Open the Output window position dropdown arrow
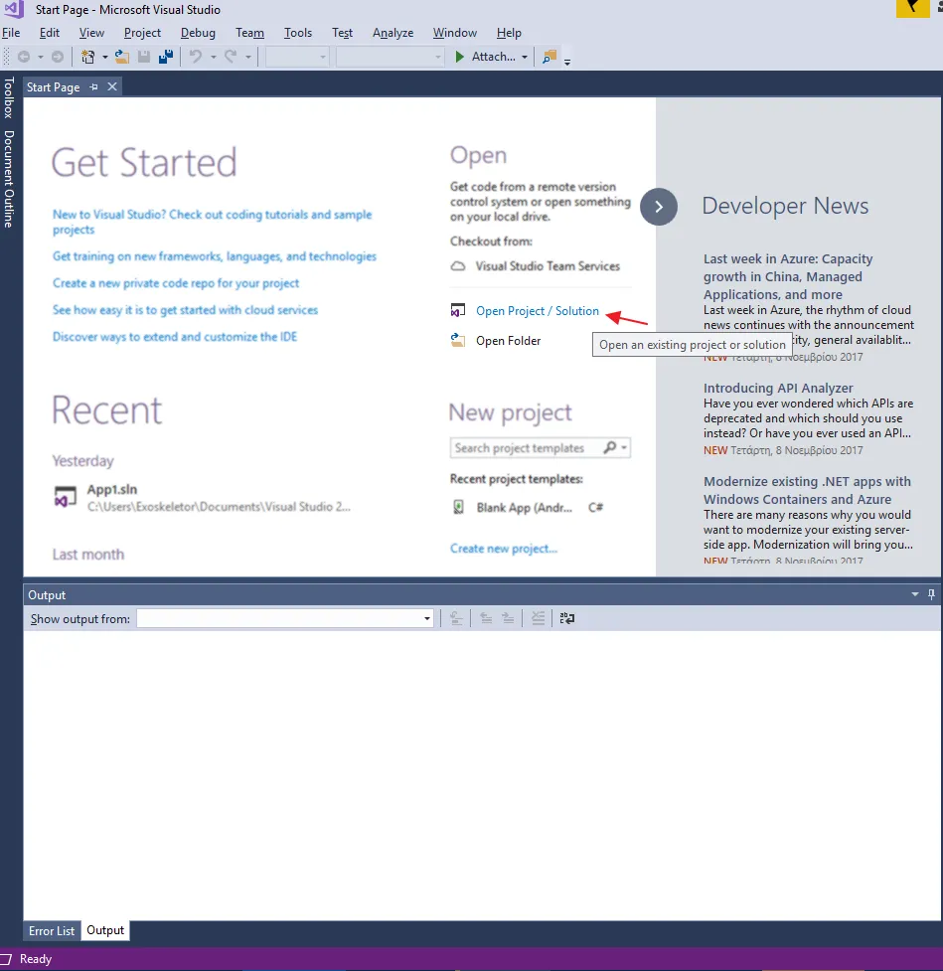 click(x=915, y=594)
